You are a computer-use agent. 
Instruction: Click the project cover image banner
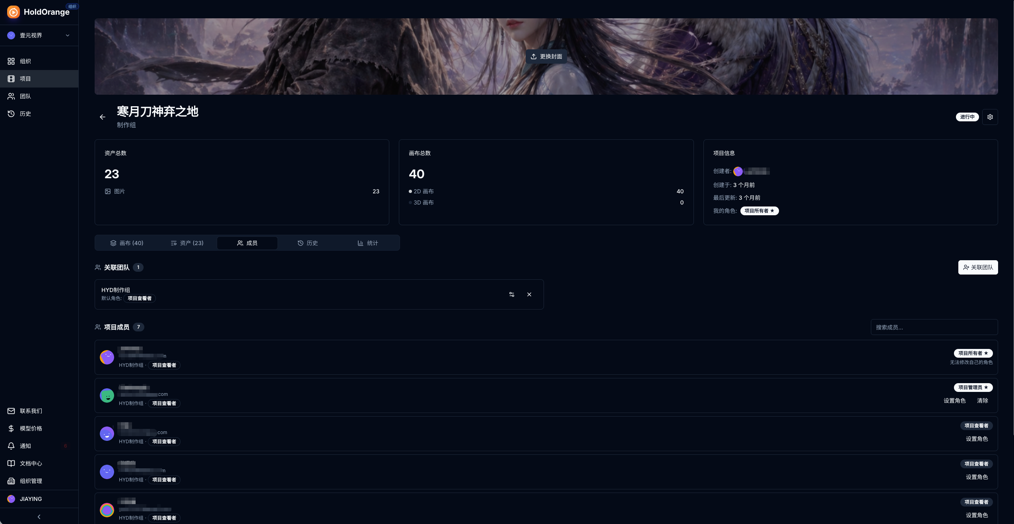pos(546,56)
